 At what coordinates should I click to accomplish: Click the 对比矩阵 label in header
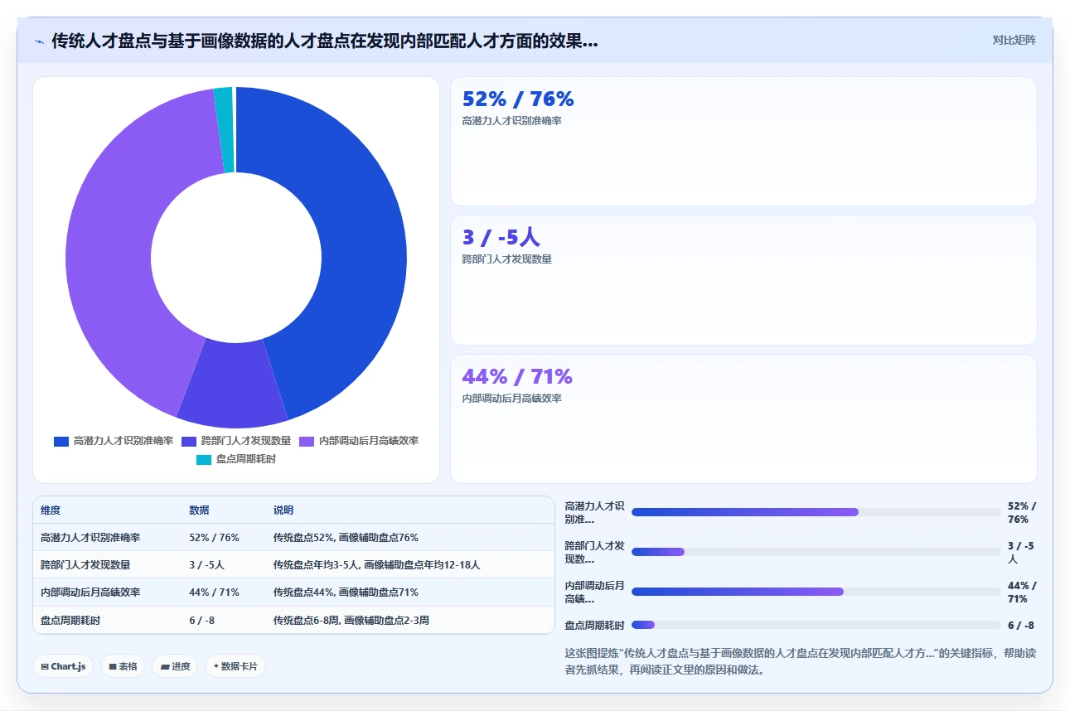coord(1014,40)
